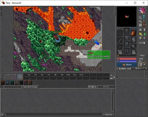Zoom out the minimap

click(x=140, y=18)
